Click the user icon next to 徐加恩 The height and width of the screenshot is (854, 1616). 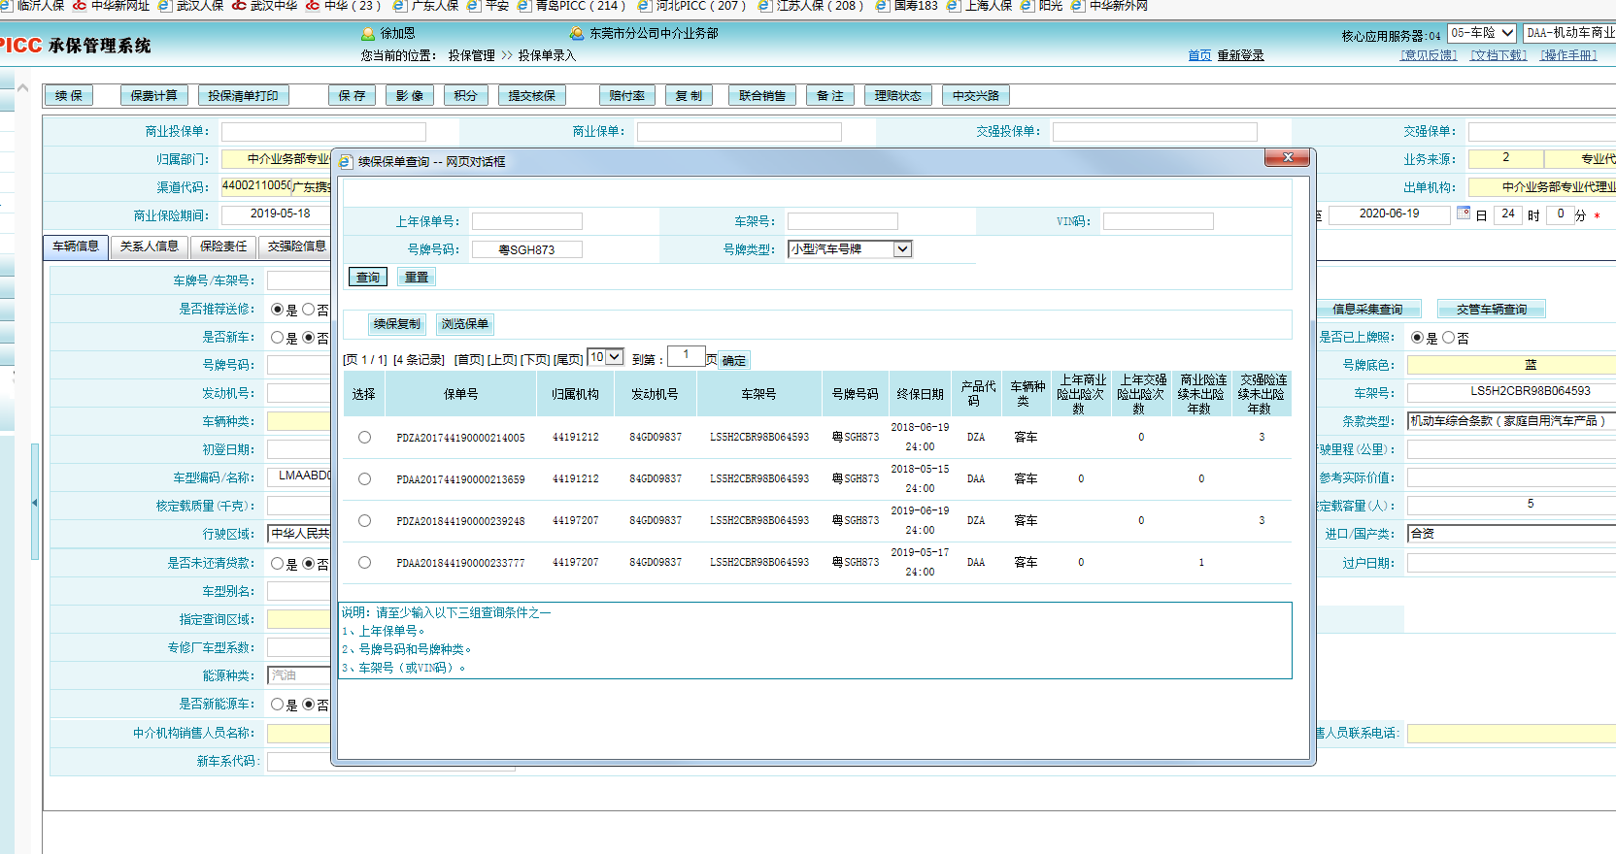(368, 33)
